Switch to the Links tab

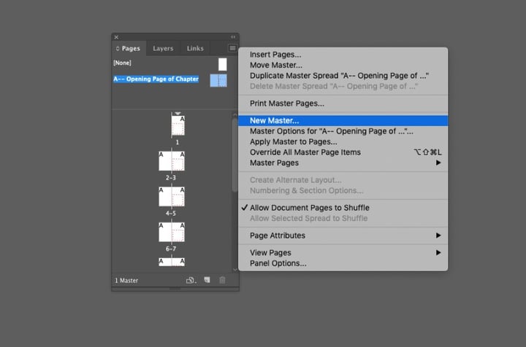(x=195, y=48)
